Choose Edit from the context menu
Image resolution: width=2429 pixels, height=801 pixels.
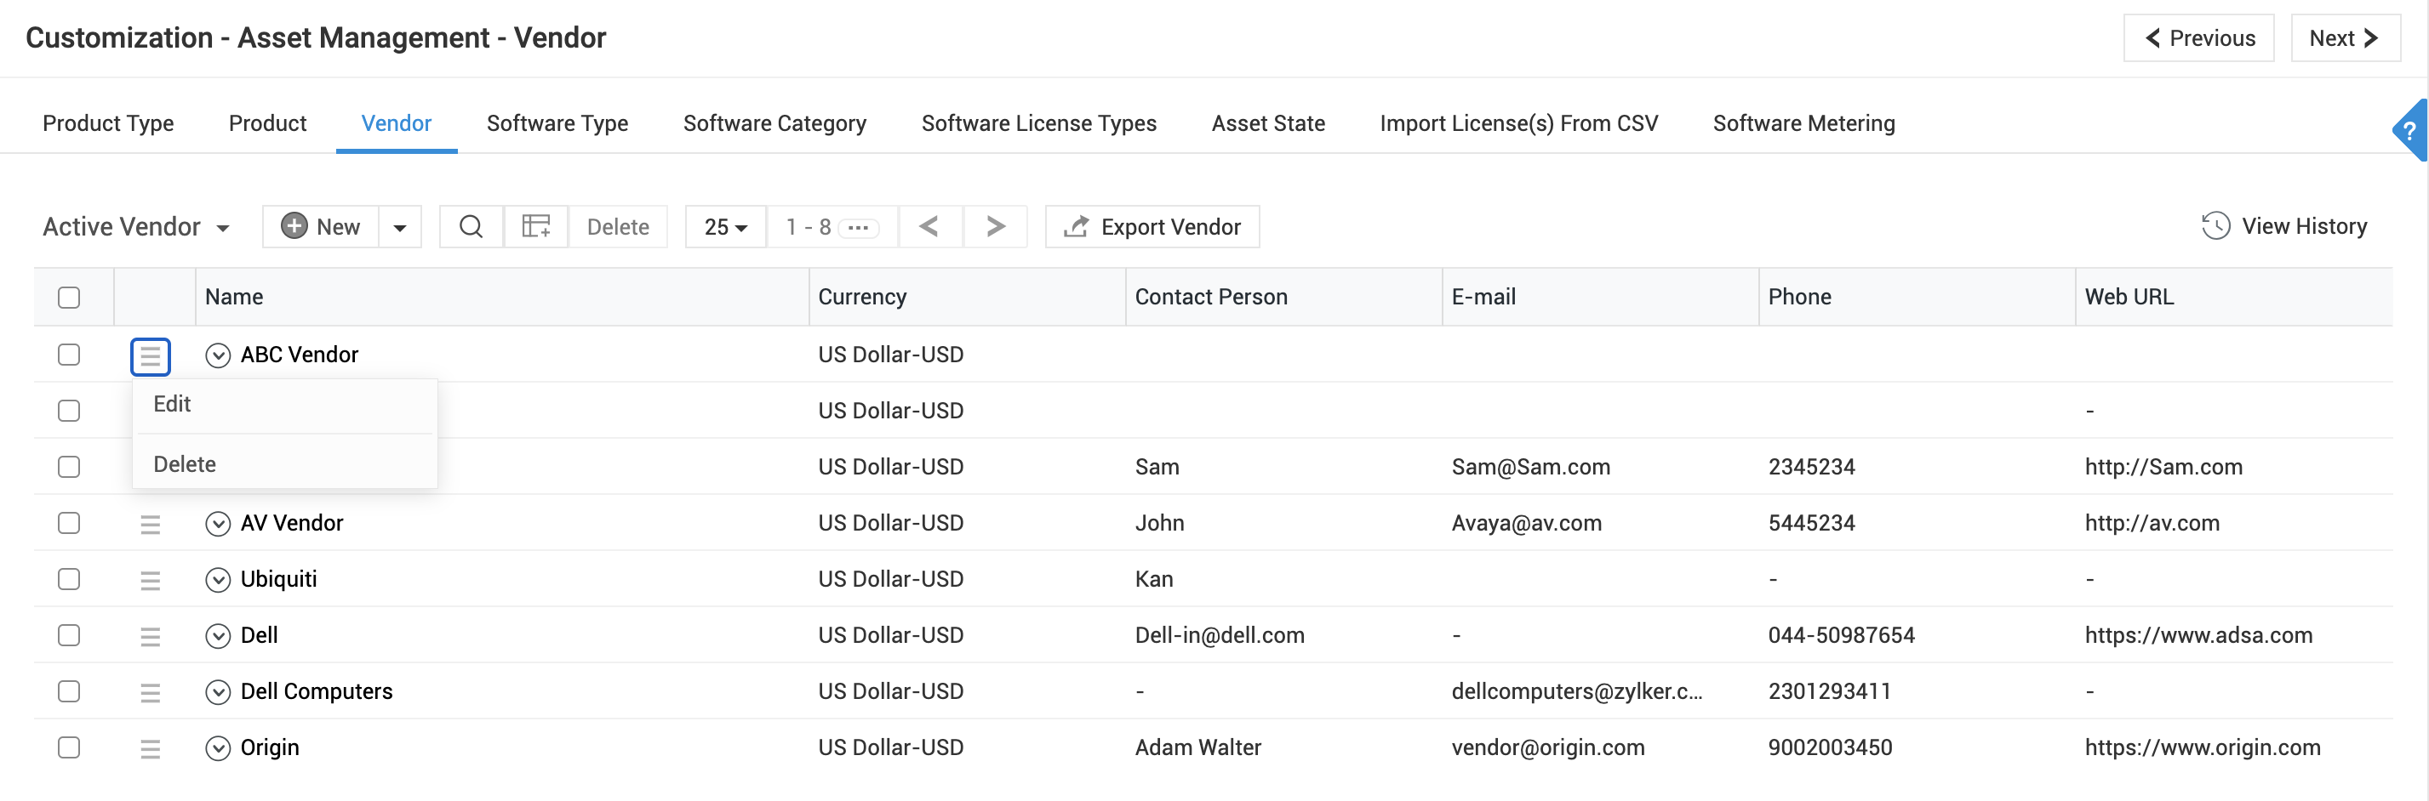[173, 404]
